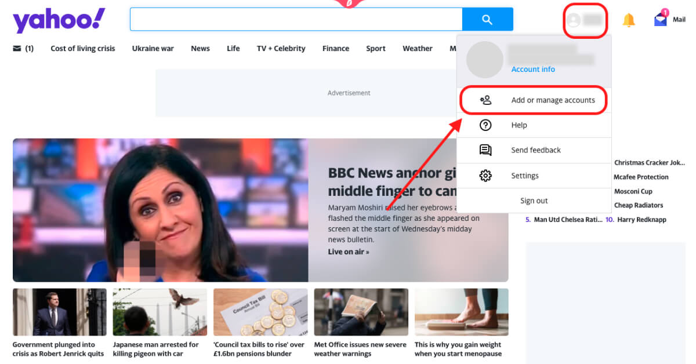Go to the Life section
696x364 pixels.
coord(233,49)
